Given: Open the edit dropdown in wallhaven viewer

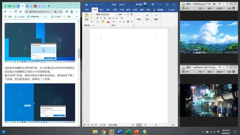Looking at the screenshot, I should point(210,72).
